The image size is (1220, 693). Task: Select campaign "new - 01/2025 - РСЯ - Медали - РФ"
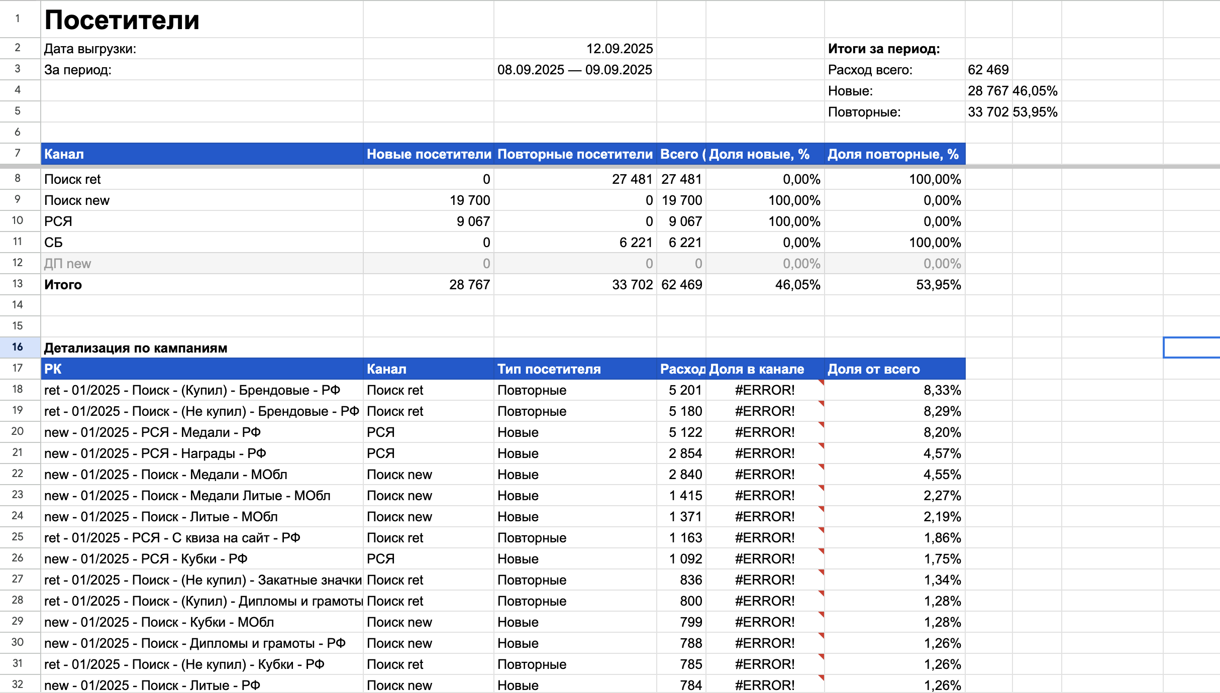click(152, 432)
